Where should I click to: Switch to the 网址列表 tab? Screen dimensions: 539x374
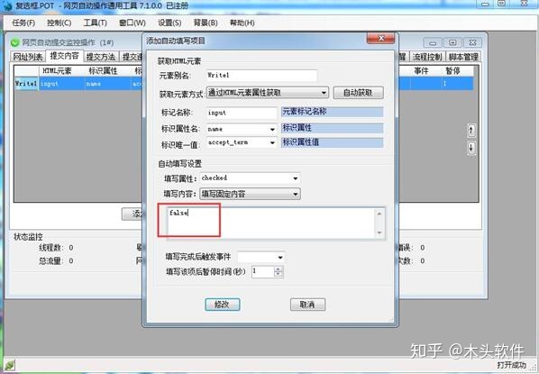point(28,57)
